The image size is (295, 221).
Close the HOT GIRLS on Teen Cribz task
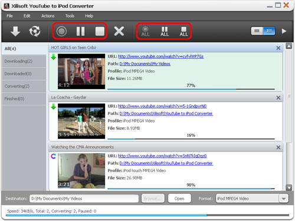tap(278, 48)
